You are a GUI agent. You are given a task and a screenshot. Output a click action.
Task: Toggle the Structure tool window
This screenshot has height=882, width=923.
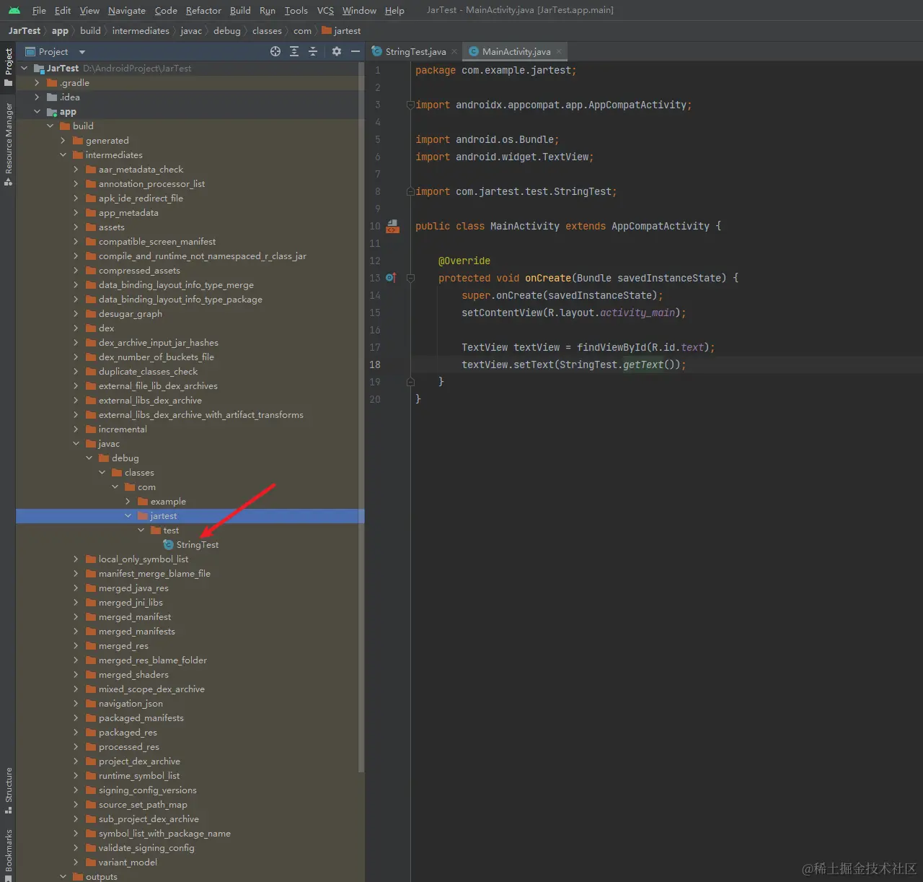pyautogui.click(x=9, y=790)
